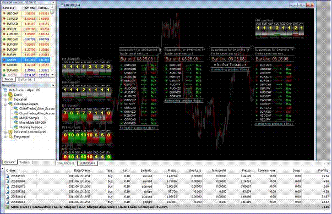The image size is (332, 214).
Task: Click the market watch vertical scrollbar
Action: 53,42
